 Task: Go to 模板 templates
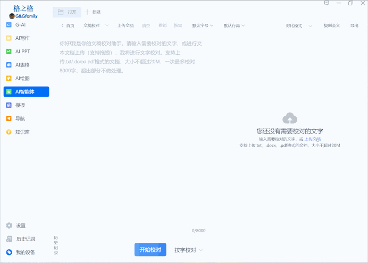click(20, 105)
